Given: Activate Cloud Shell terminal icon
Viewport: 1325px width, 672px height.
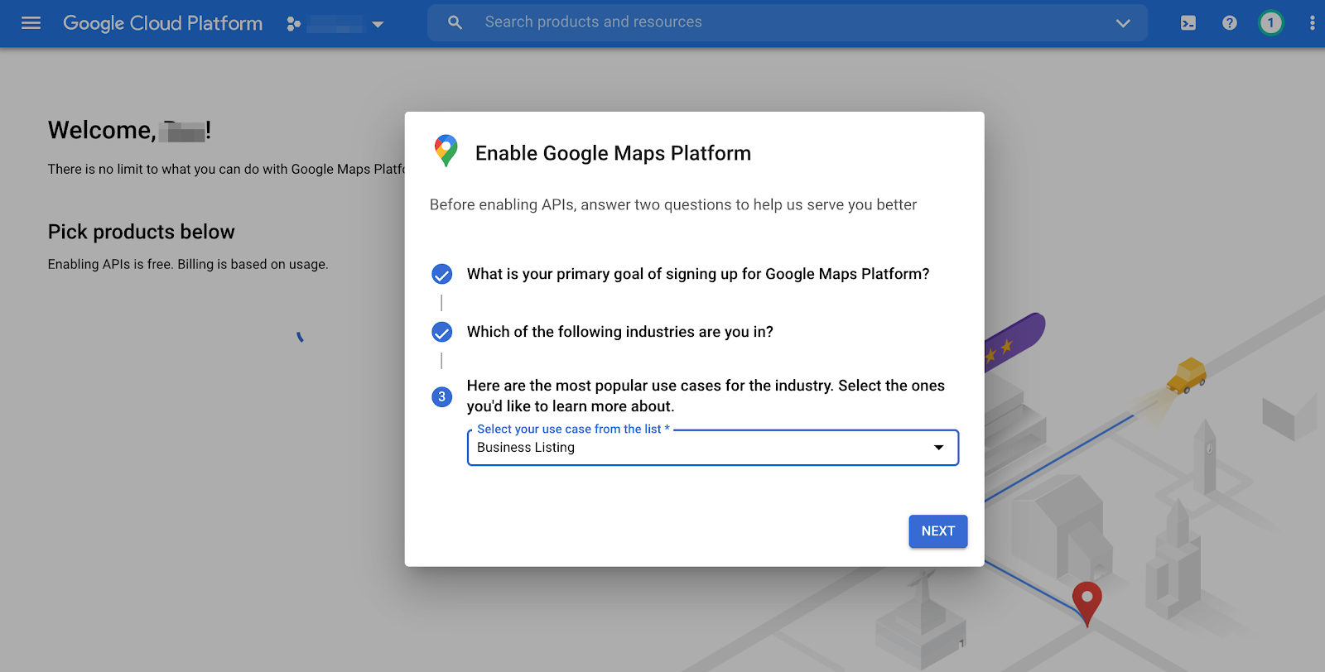Looking at the screenshot, I should coord(1188,23).
